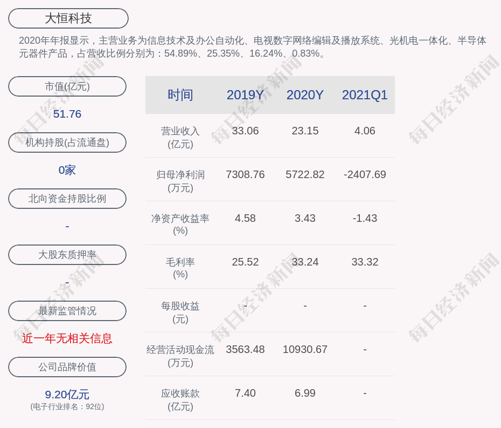Select the 51.76 market value figure

67,114
